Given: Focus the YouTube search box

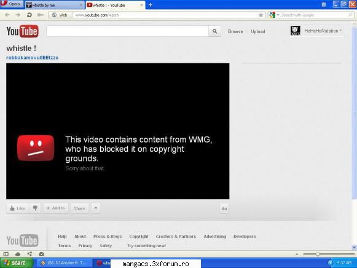Looking at the screenshot, I should (128, 31).
